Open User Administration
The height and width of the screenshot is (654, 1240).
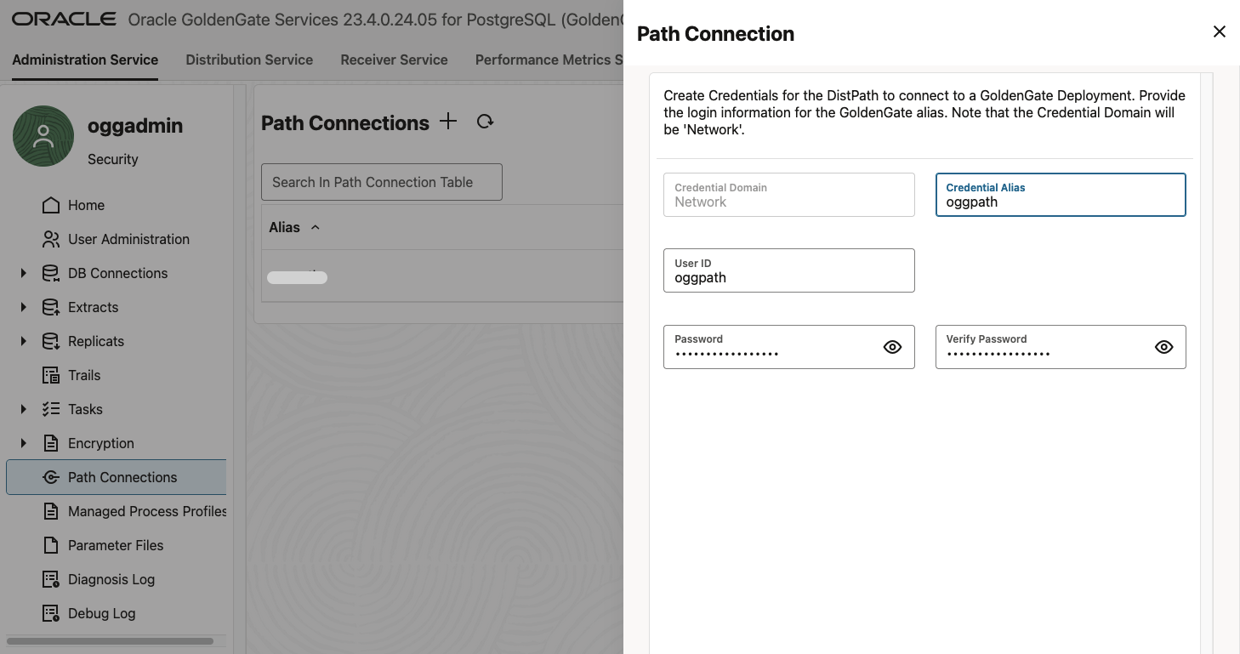coord(128,239)
